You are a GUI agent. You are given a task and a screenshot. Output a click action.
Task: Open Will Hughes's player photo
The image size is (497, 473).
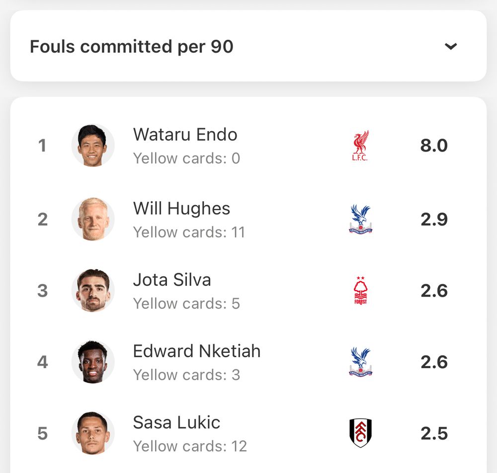pos(93,219)
